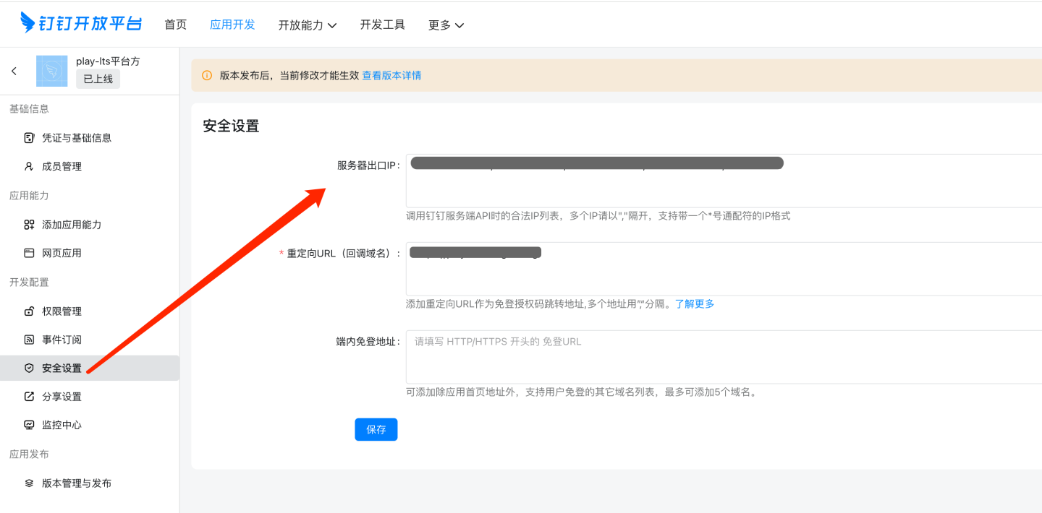Click the 保存 save button
The image size is (1042, 513).
pos(376,429)
